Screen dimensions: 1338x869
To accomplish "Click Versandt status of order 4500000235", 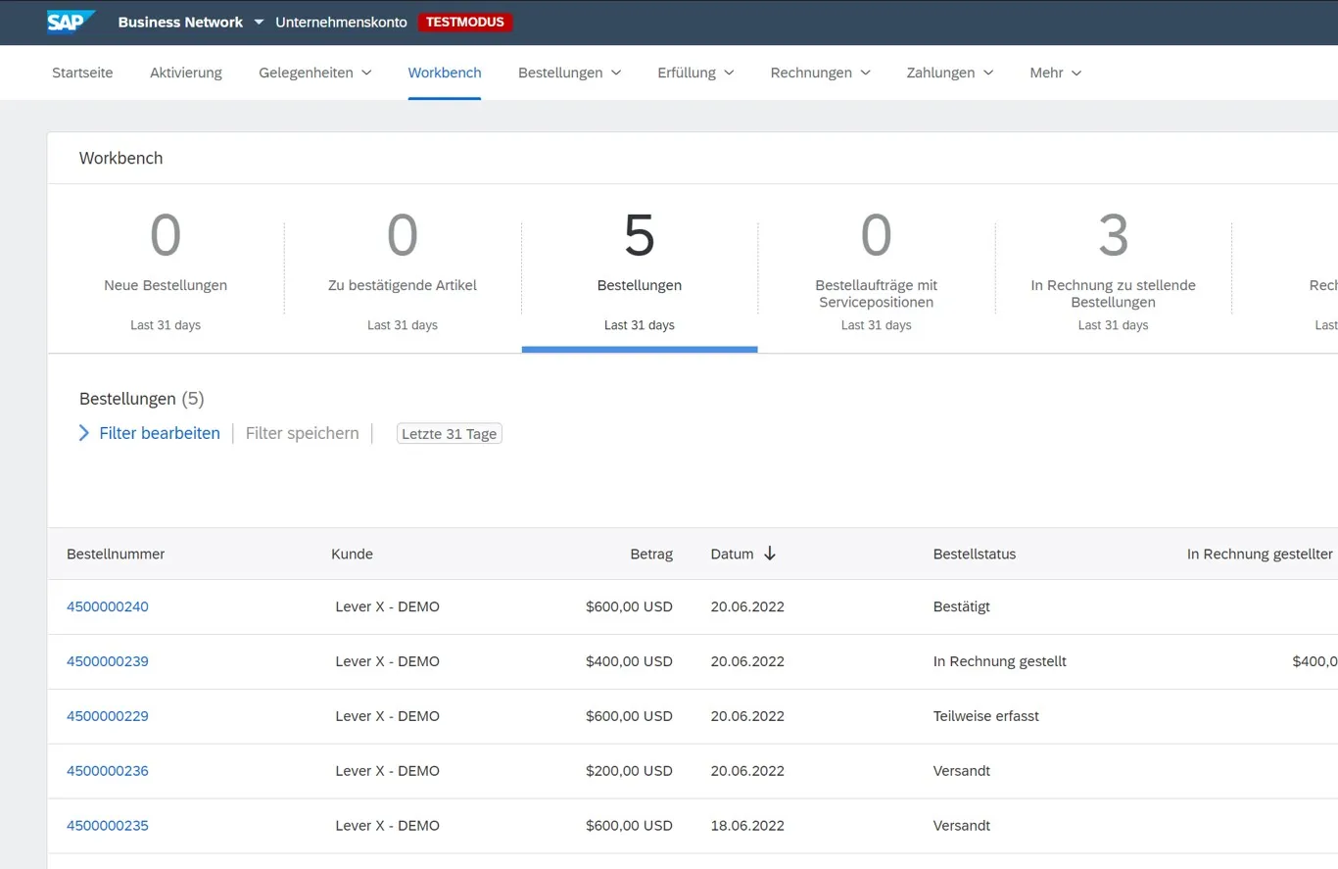I will tap(962, 826).
